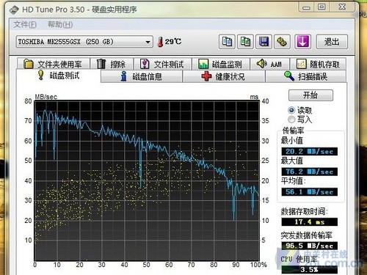Switch to the 磁盘信息 tab
Viewport: 367px width, 275px height.
pos(142,76)
